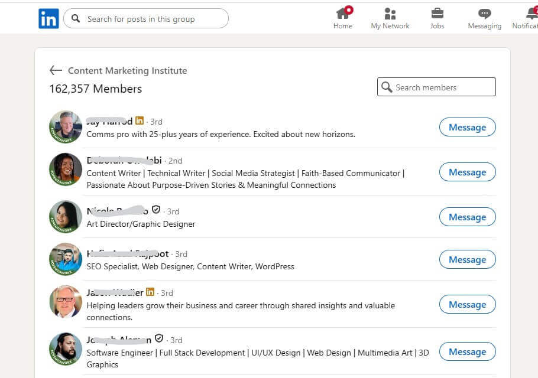The height and width of the screenshot is (378, 538).
Task: Click 'Comms pro with 25-plus years' headline
Action: pos(221,134)
